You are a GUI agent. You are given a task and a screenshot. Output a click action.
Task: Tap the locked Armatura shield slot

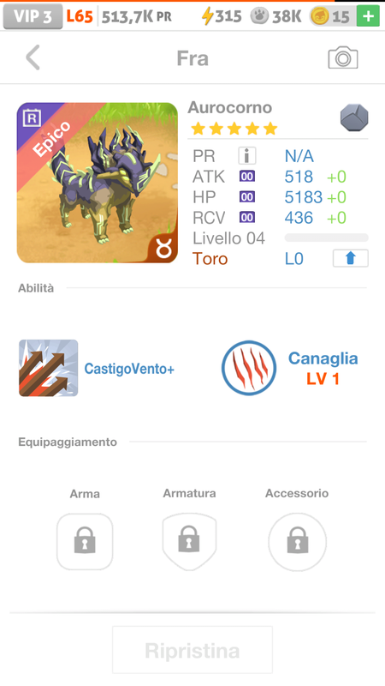pyautogui.click(x=189, y=542)
